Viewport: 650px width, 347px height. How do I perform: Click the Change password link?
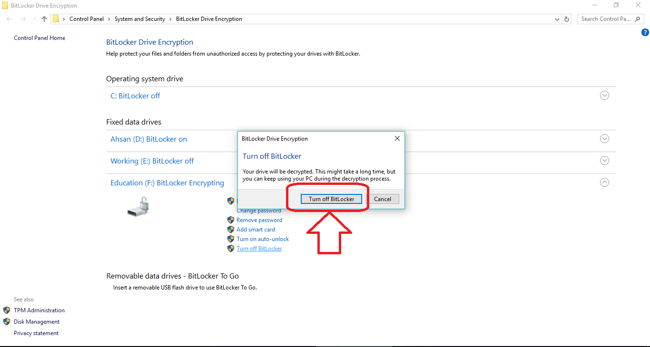(x=259, y=211)
